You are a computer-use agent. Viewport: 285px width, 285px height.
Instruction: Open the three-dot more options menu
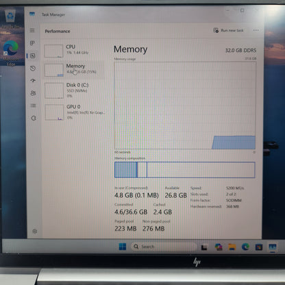[x=256, y=30]
